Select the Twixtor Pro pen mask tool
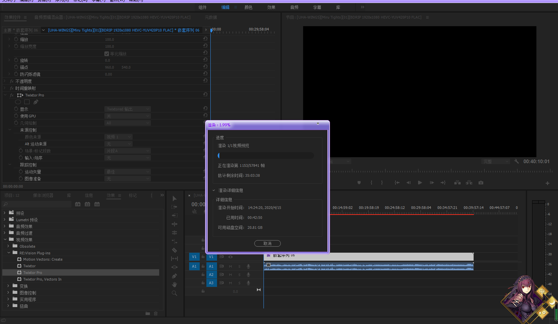 36,102
